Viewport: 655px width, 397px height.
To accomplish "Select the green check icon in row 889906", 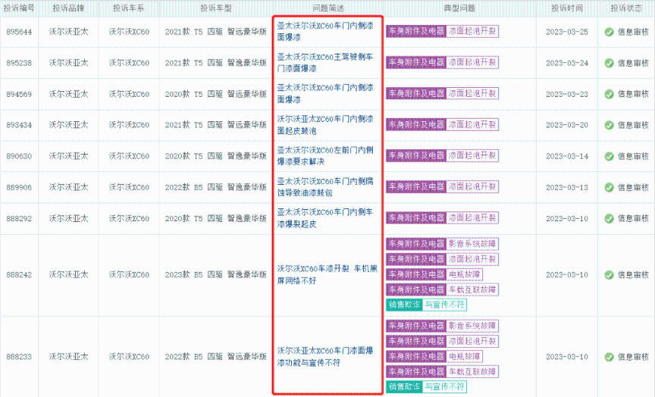I will 609,187.
